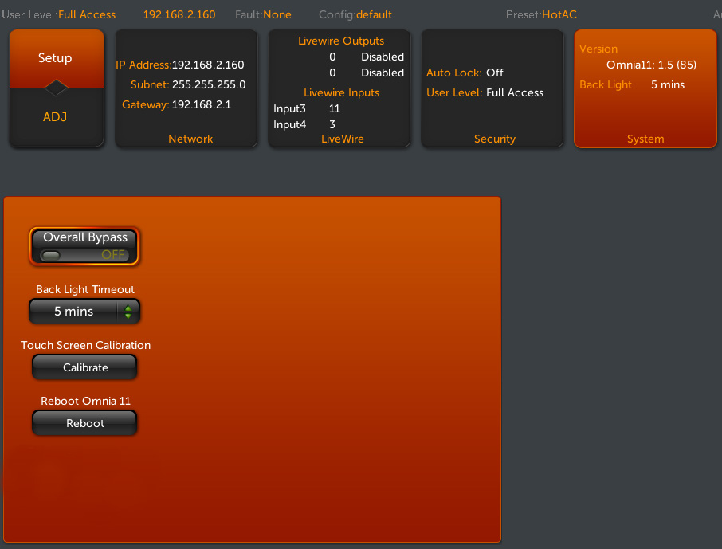Click the Livewire Inputs heading

pyautogui.click(x=341, y=93)
